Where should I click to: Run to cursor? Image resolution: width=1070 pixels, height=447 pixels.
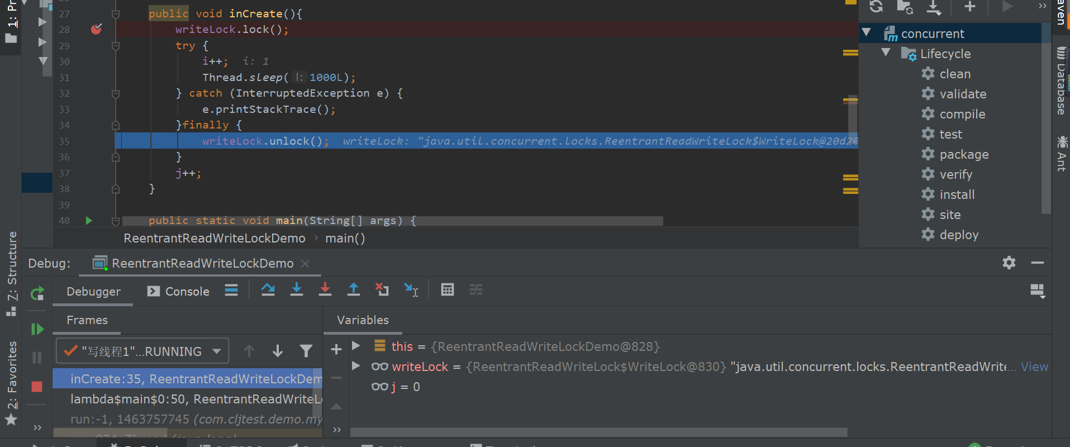411,289
